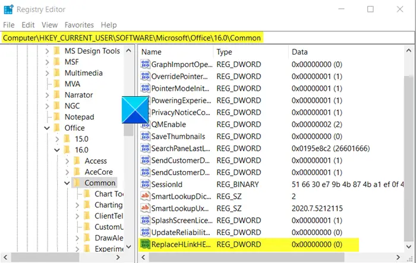Select the 15.0 key in the tree
This screenshot has width=416, height=263.
(81, 139)
